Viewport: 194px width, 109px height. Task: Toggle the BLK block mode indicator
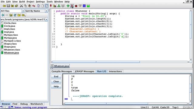pyautogui.click(x=190, y=107)
